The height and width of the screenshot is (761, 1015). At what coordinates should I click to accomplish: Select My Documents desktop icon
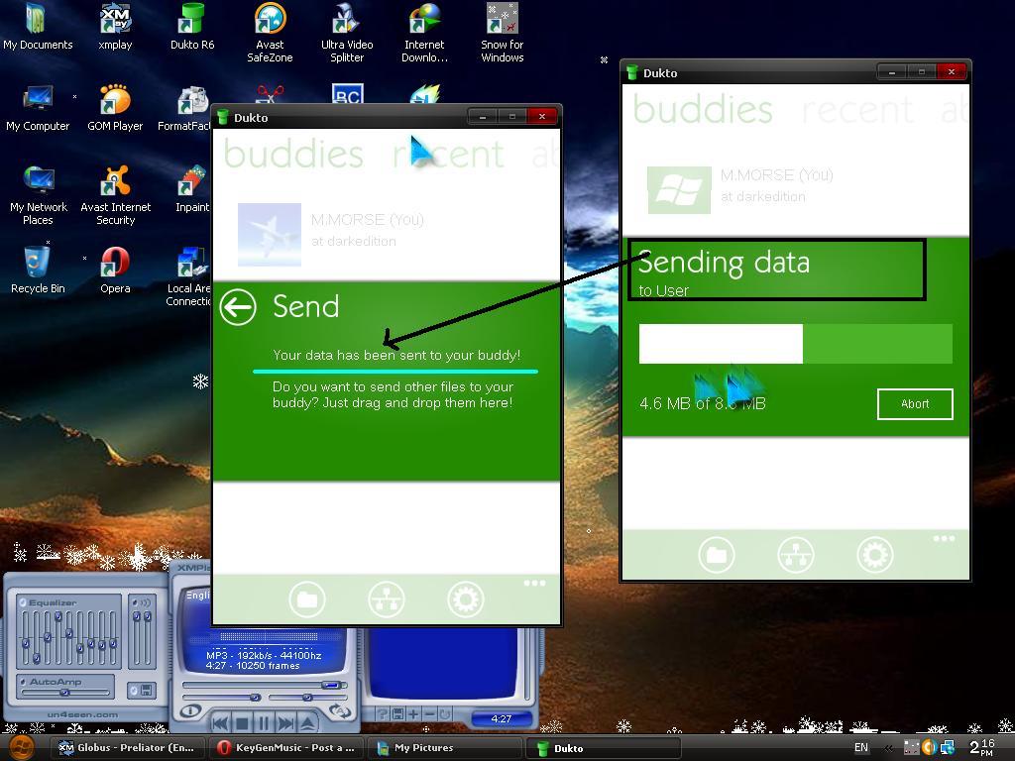coord(38,28)
